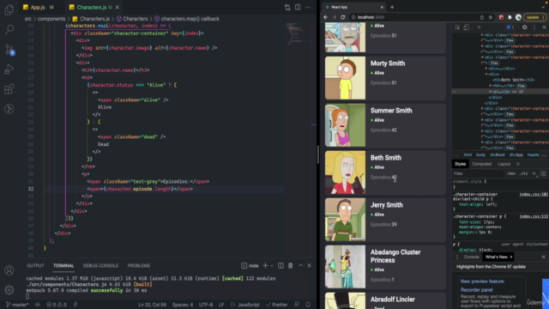
Task: Click the styles Filter input field
Action: pyautogui.click(x=478, y=173)
